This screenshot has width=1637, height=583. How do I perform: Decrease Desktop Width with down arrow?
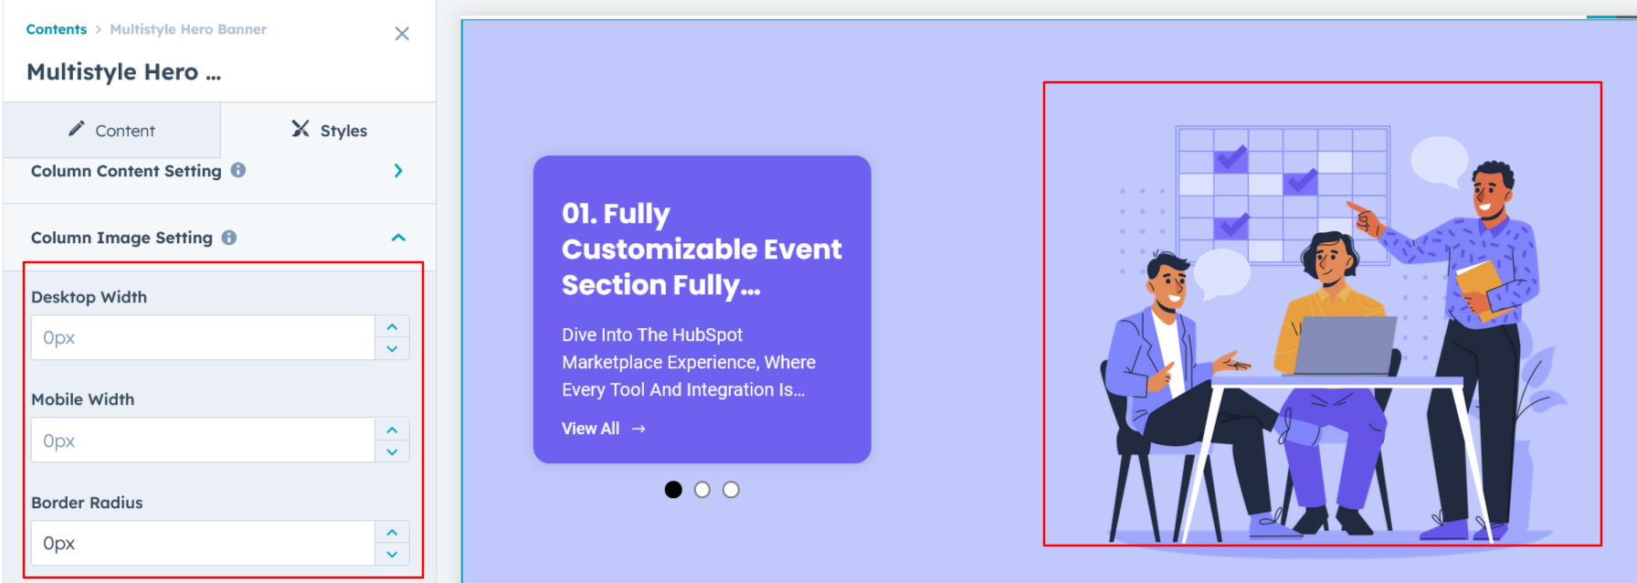(x=392, y=349)
